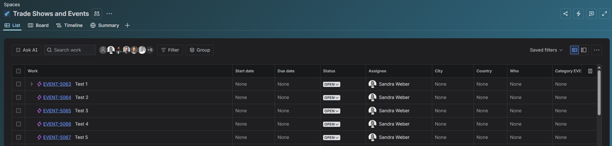Click Sandra Weber avatar in Test 3 row
Viewport: 612px width, 146px height.
[372, 111]
